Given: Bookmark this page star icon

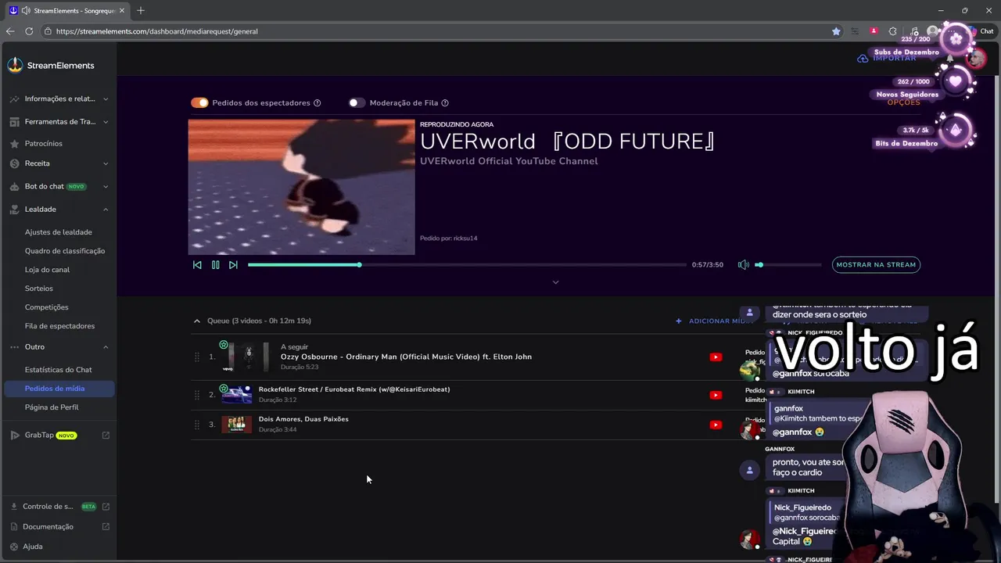Looking at the screenshot, I should (x=836, y=31).
